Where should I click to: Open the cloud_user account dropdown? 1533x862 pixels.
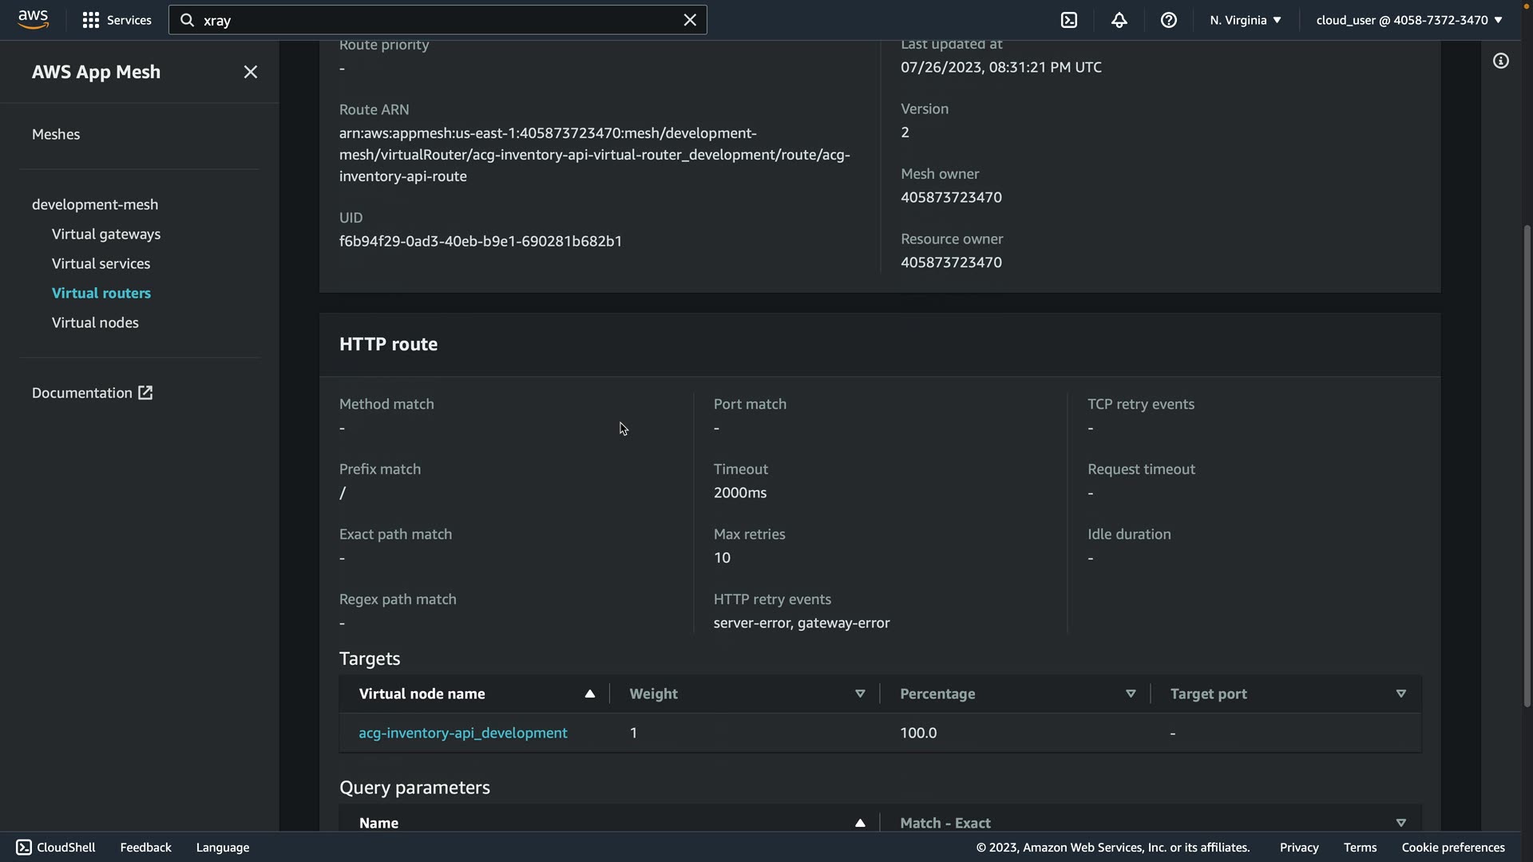tap(1408, 20)
